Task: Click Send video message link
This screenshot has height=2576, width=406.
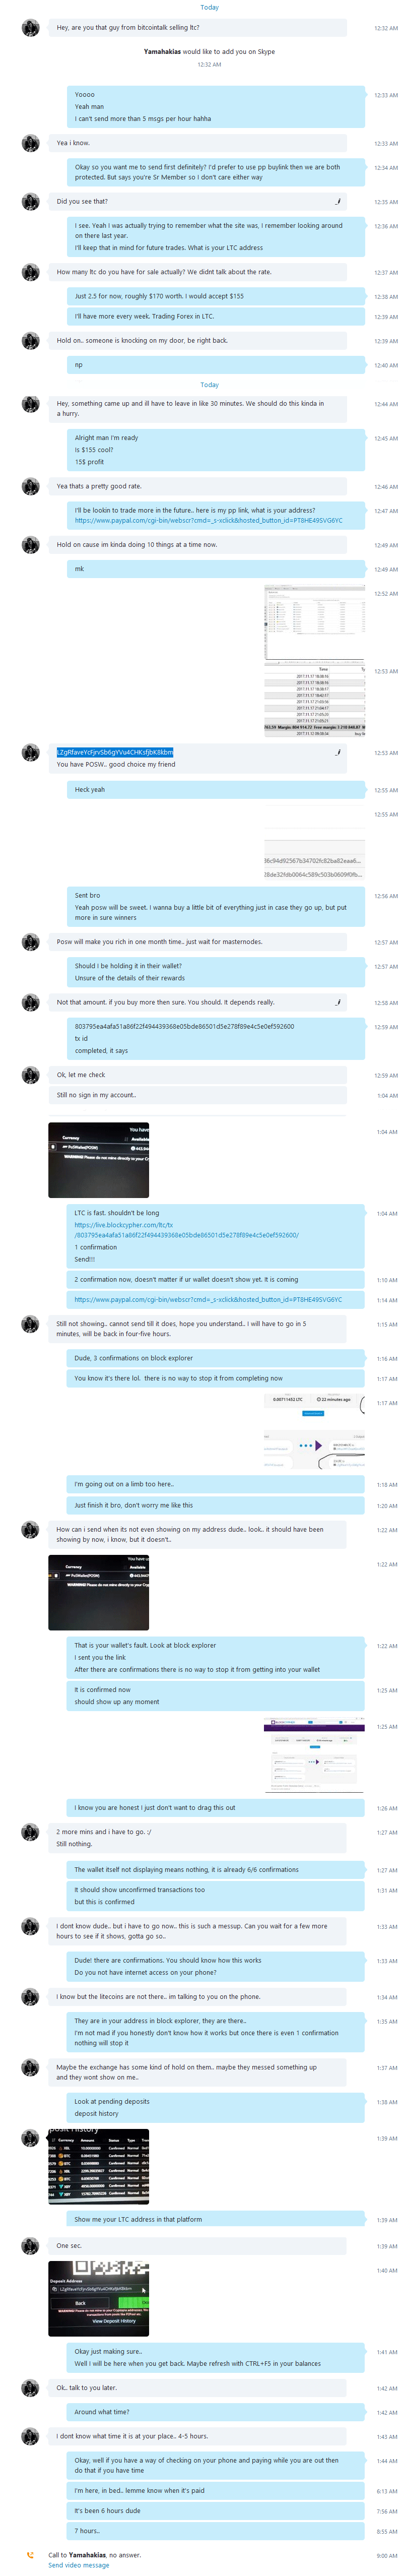Action: click(x=79, y=2565)
